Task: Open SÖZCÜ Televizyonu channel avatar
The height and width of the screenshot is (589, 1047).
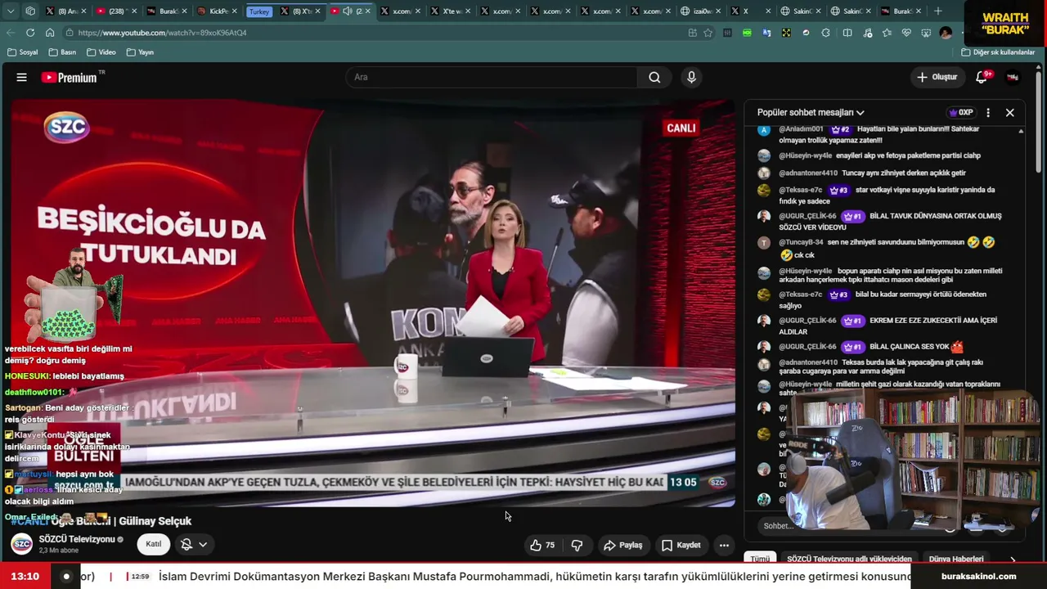Action: tap(22, 544)
